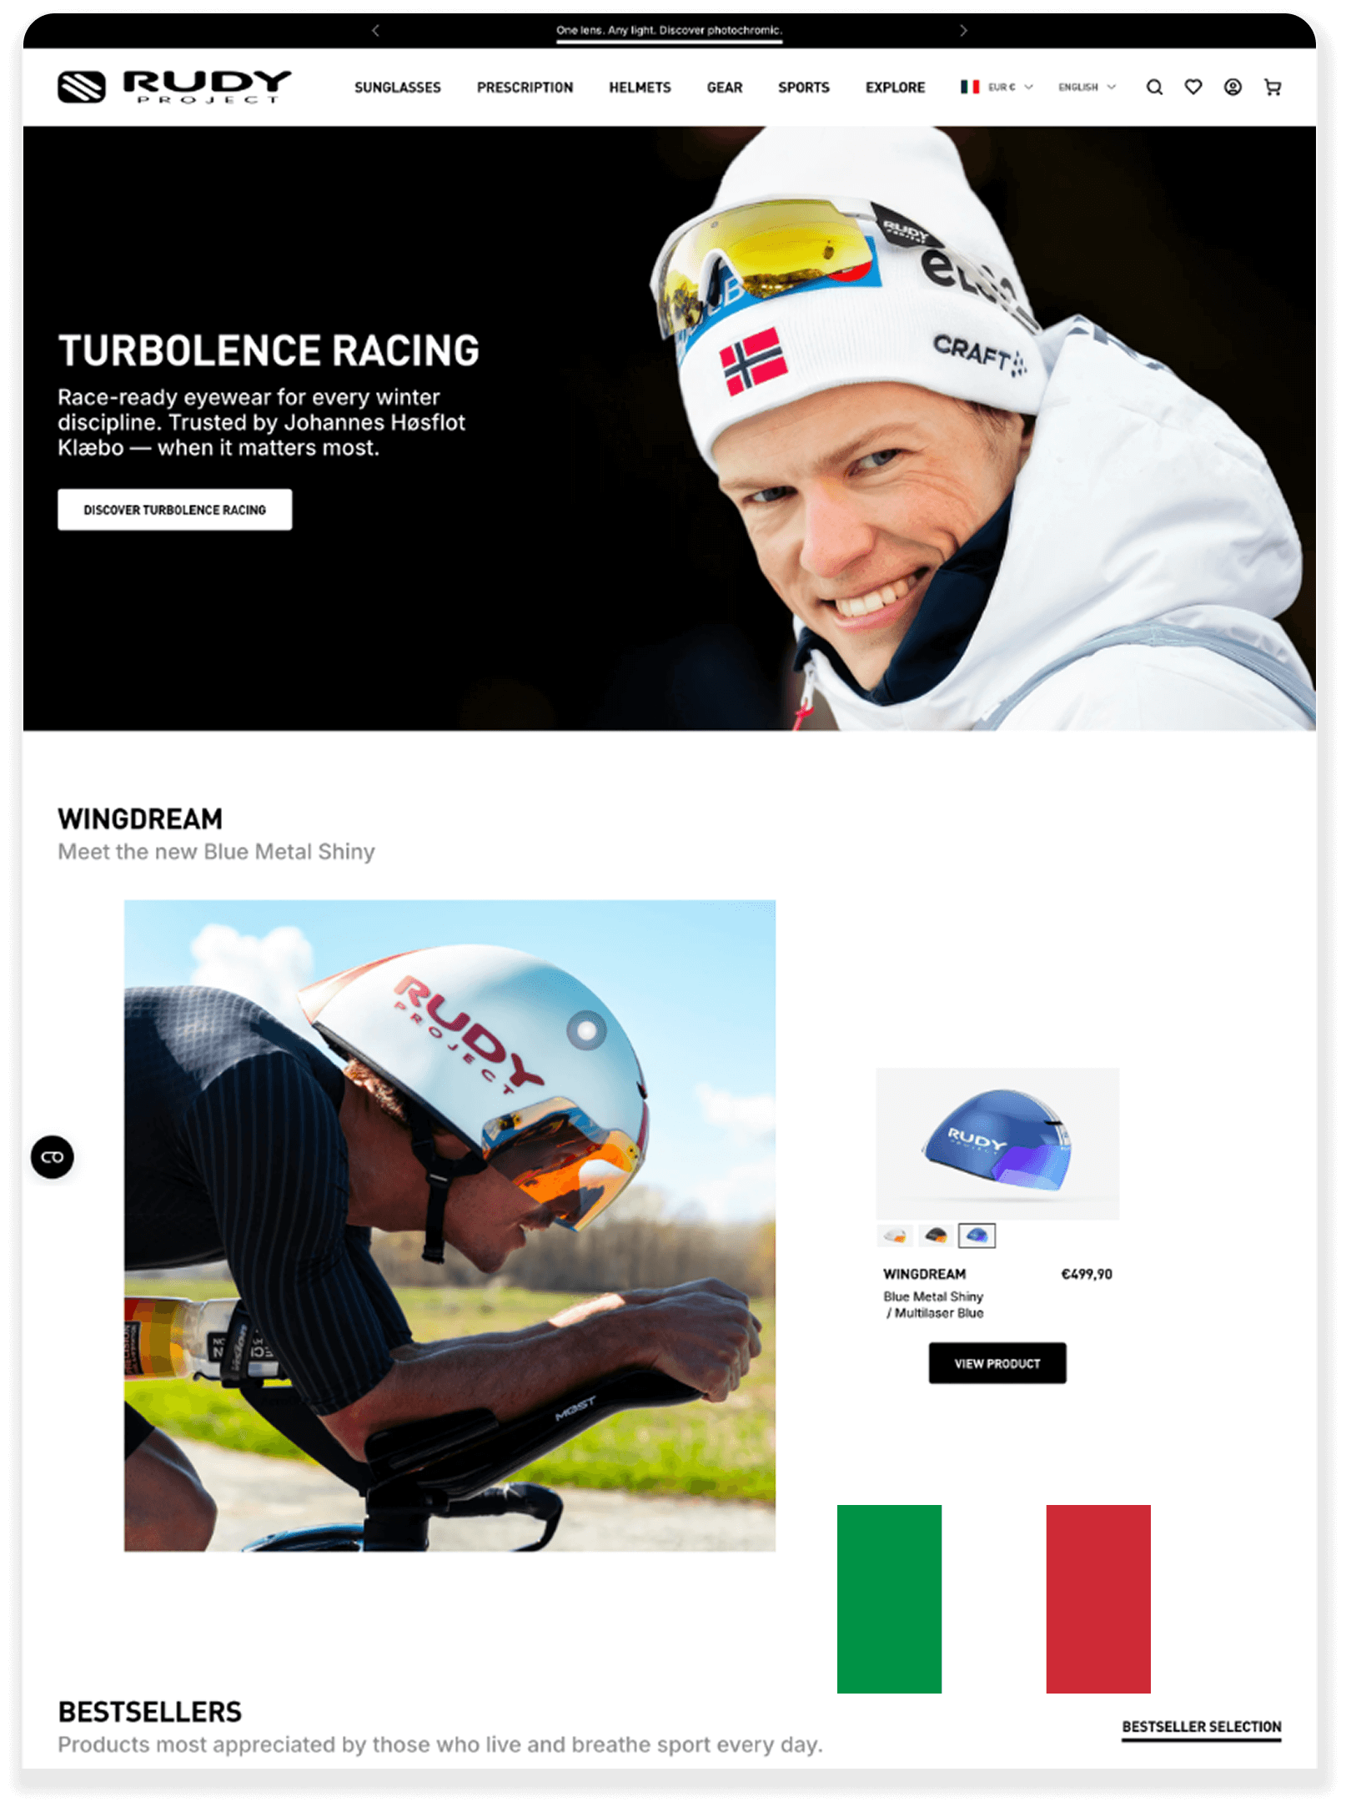This screenshot has height=1807, width=1346.
Task: Click Discover Turbolence Racing button
Action: tap(175, 510)
